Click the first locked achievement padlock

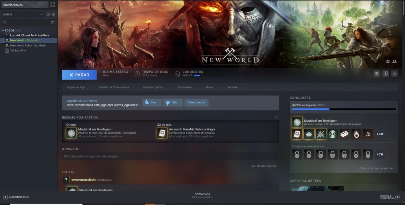click(297, 154)
